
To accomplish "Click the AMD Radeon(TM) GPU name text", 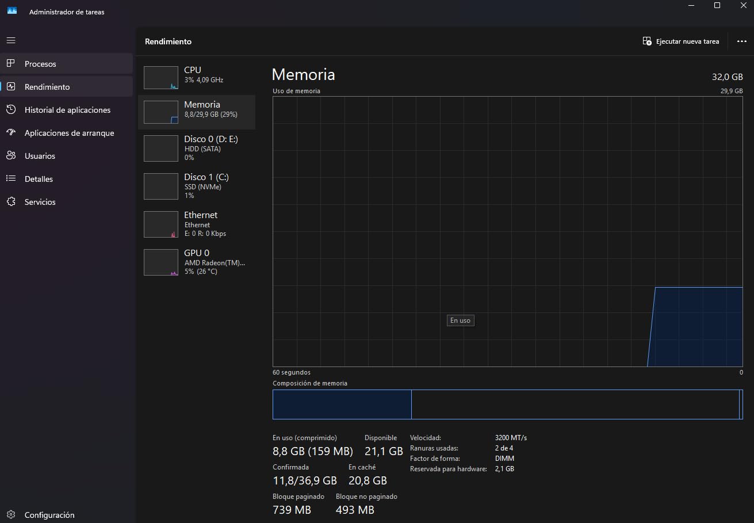I will pos(215,263).
